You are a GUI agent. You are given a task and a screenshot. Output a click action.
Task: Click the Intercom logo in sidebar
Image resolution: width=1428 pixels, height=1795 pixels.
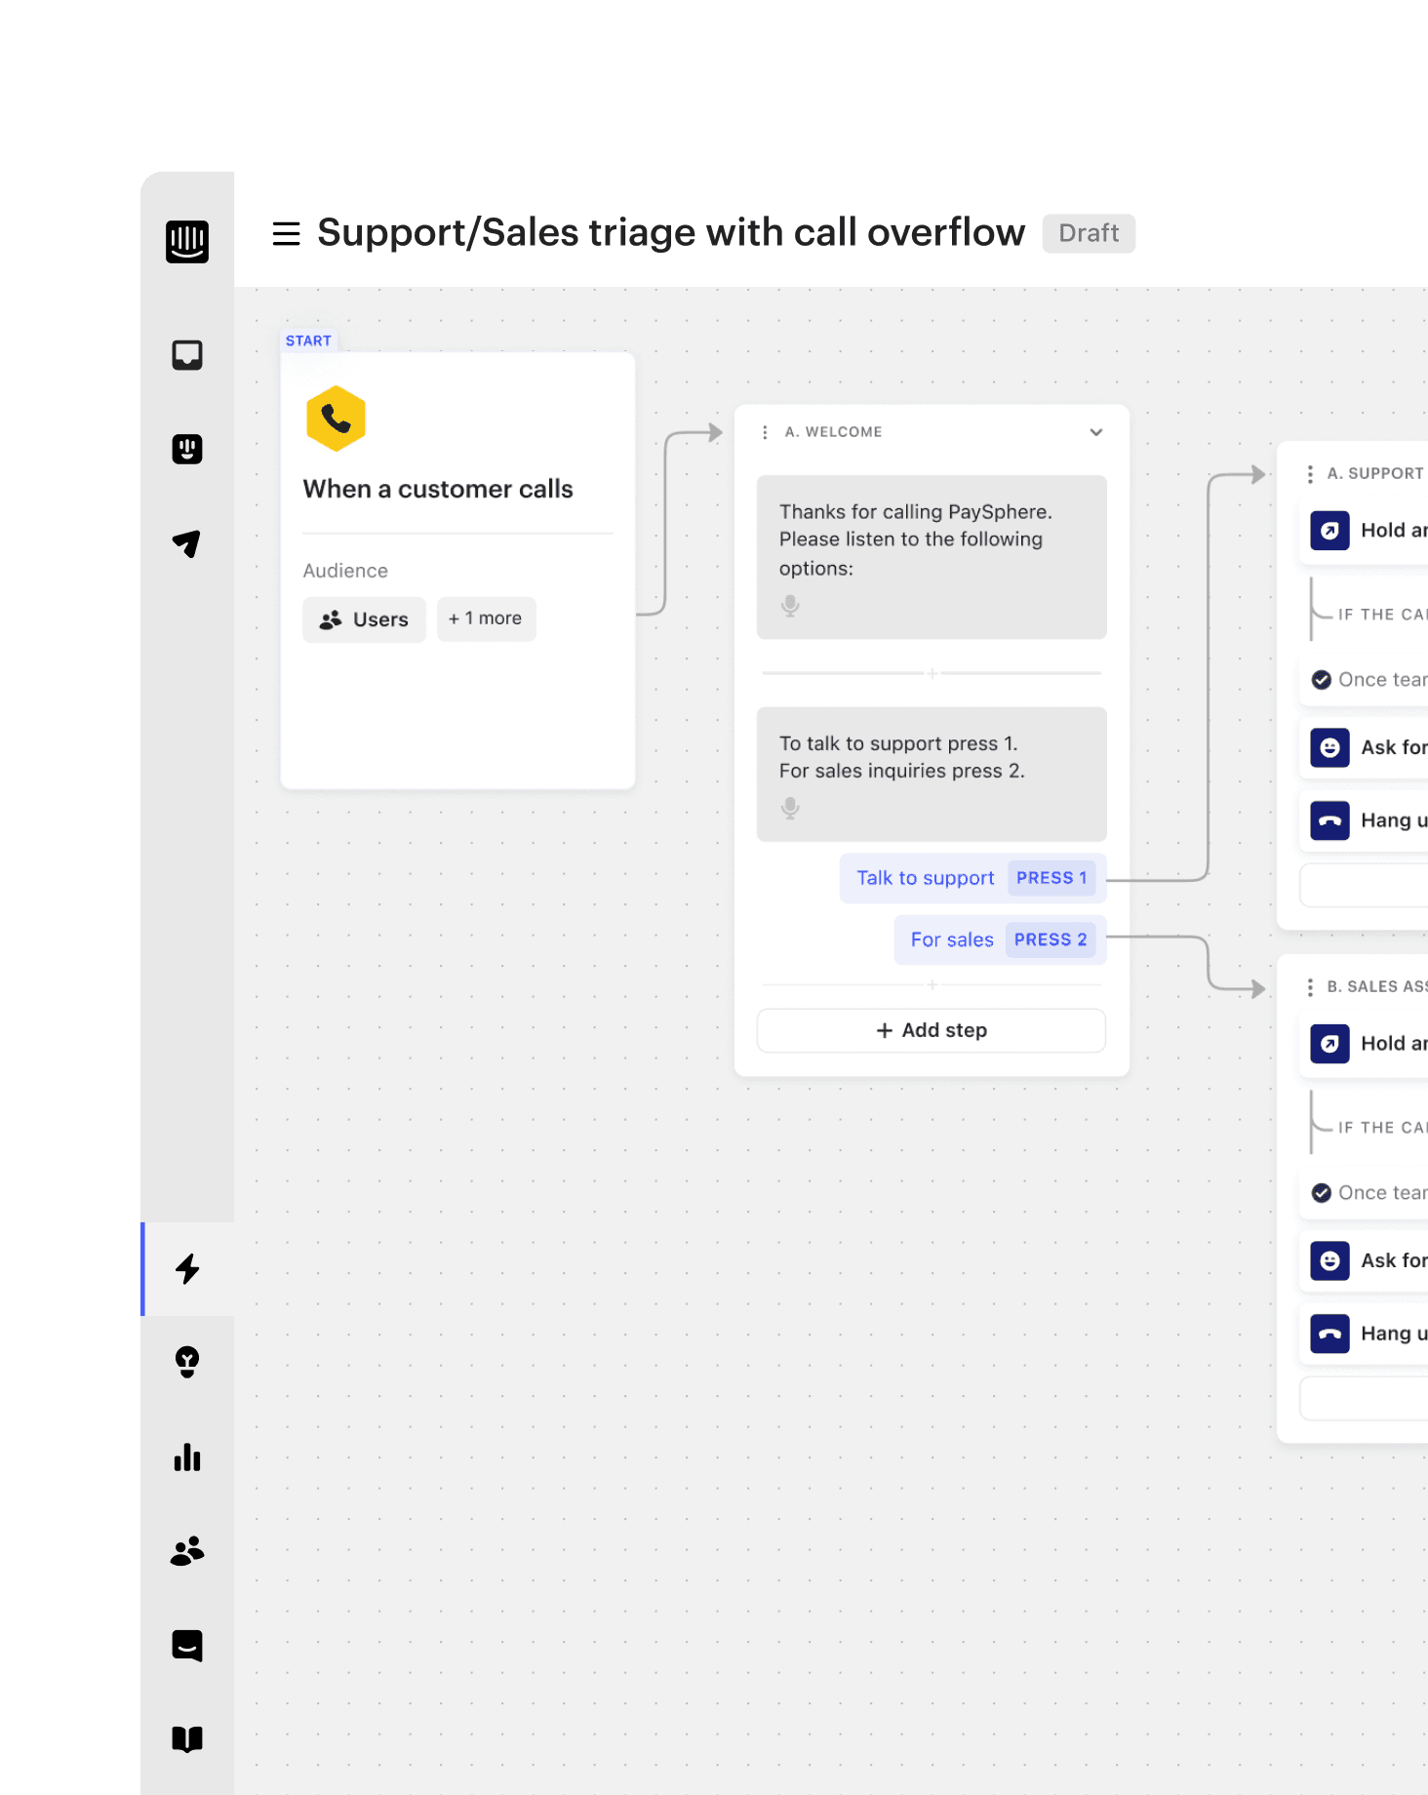187,241
